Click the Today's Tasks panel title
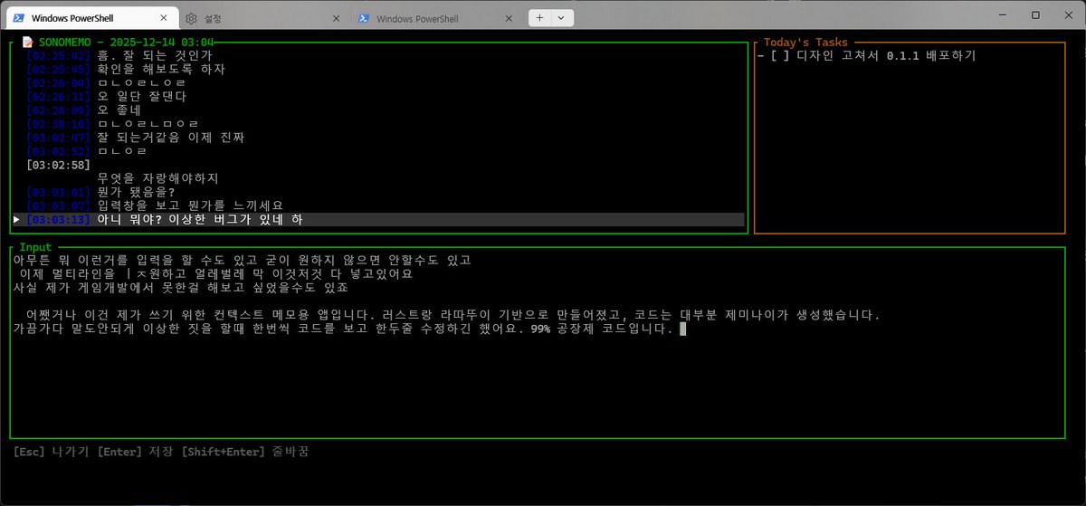 805,42
